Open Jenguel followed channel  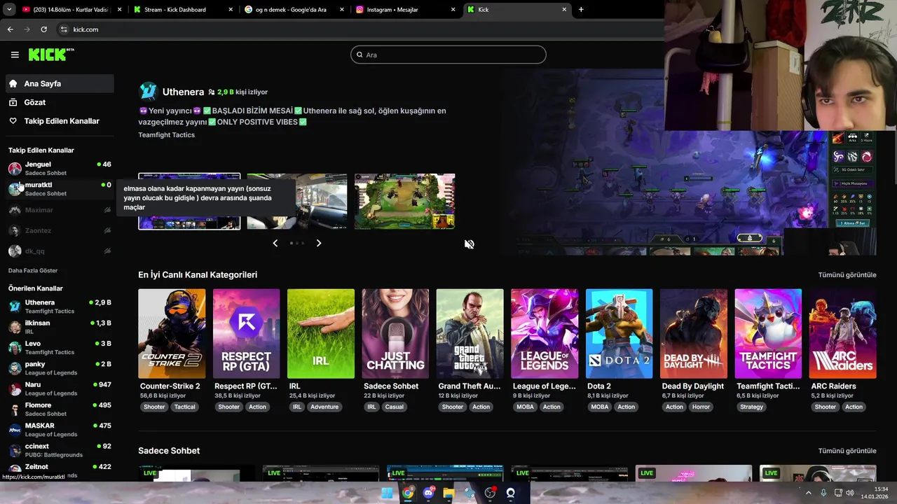[x=60, y=169]
